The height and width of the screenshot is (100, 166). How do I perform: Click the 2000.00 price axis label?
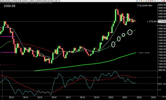pyautogui.click(x=162, y=8)
